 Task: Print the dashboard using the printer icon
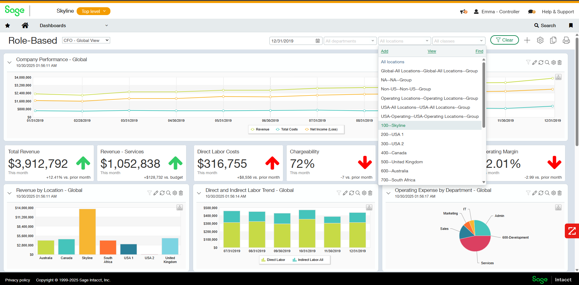pos(566,40)
